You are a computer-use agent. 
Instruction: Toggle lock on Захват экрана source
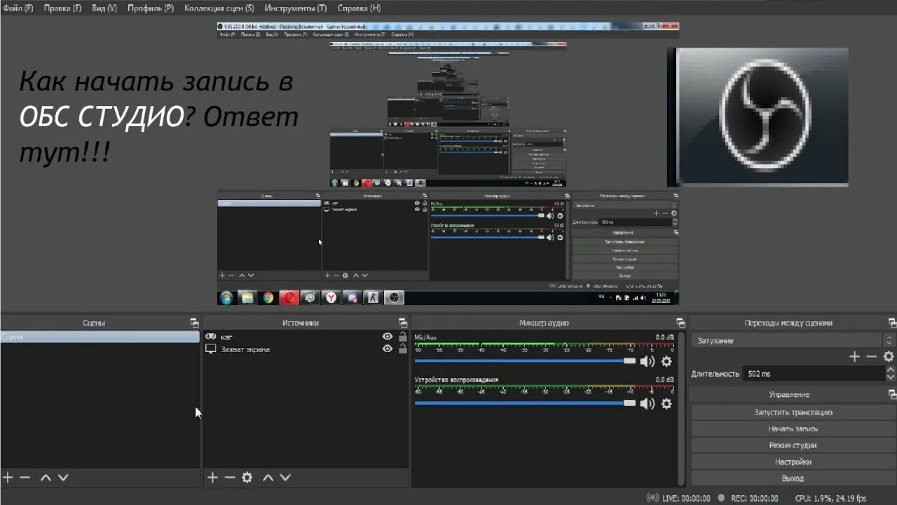pos(402,349)
